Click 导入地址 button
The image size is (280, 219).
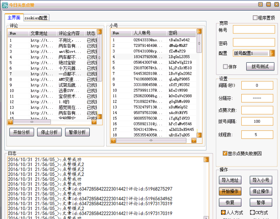pos(230,180)
